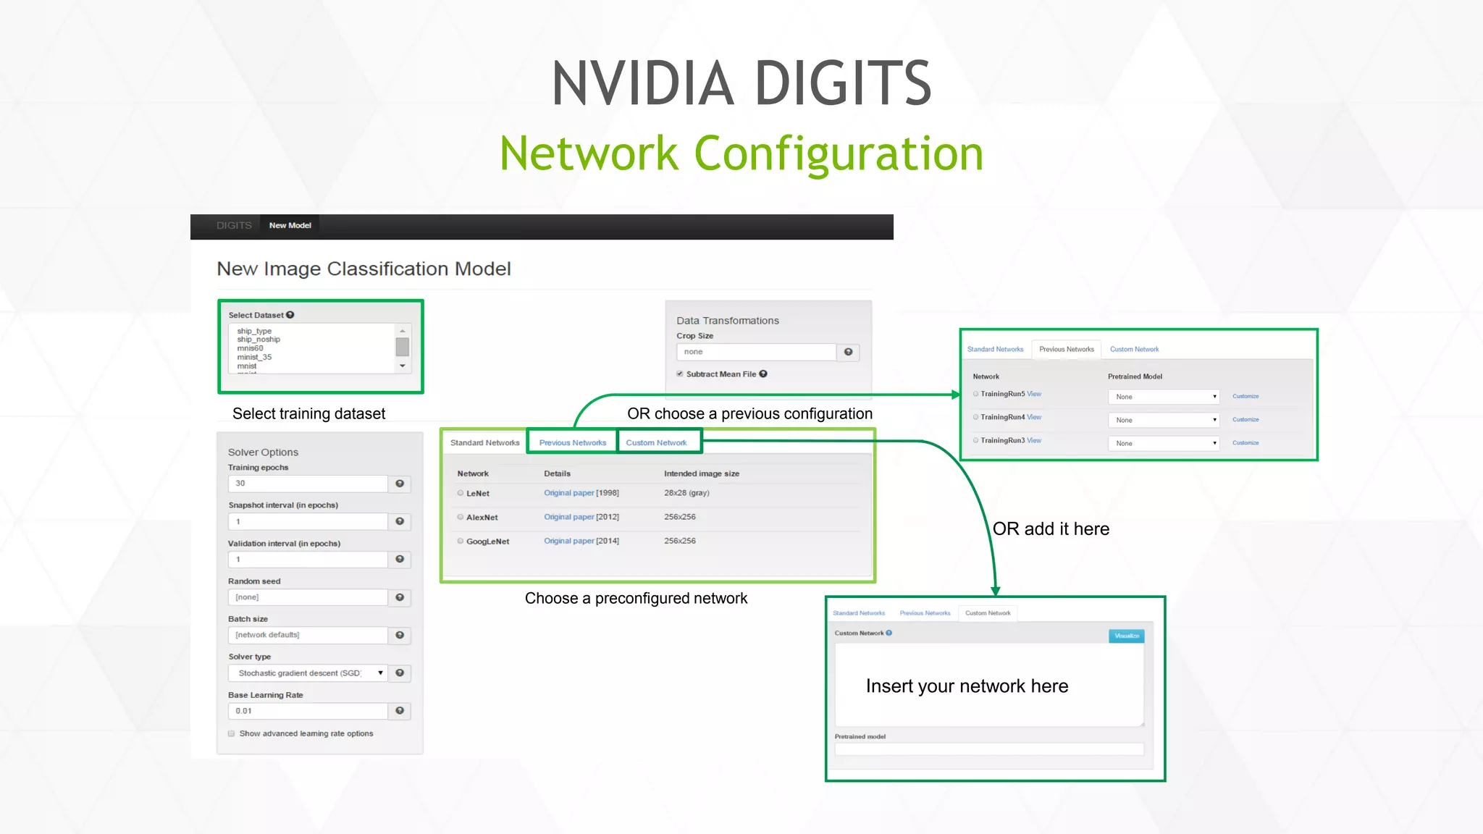Click help icon beside Snapshot interval
Screen dimensions: 1483x834
coord(400,521)
